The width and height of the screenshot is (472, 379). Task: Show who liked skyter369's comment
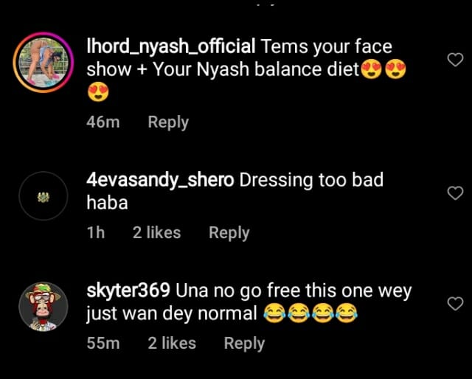tap(172, 343)
